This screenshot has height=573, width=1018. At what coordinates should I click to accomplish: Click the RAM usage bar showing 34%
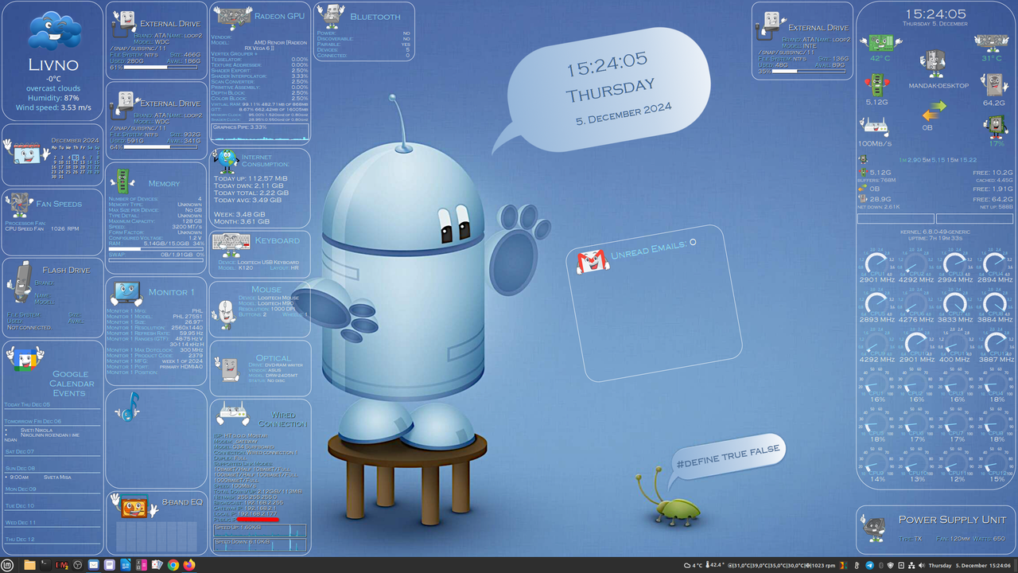(155, 248)
